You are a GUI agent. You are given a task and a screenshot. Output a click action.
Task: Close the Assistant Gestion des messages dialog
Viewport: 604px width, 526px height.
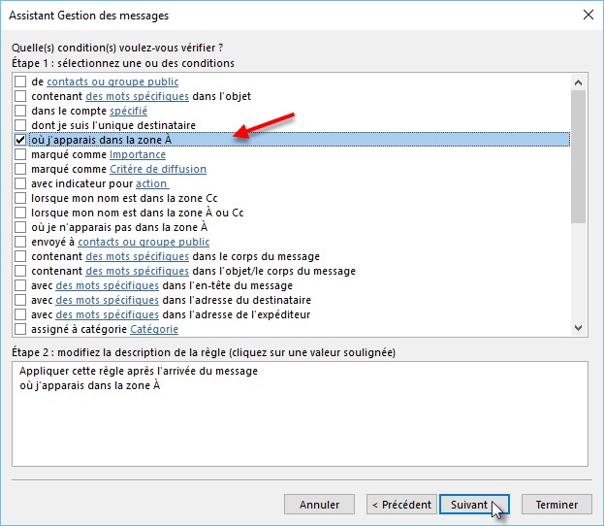(x=586, y=15)
